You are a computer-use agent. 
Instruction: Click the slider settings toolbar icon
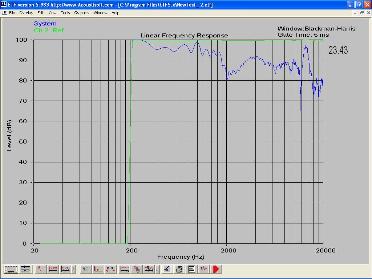(x=25, y=269)
